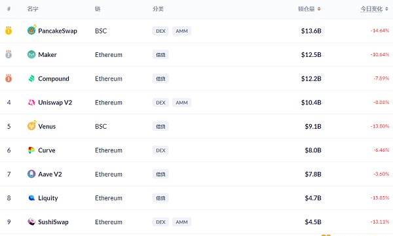Click the Curve logo icon

click(x=31, y=150)
